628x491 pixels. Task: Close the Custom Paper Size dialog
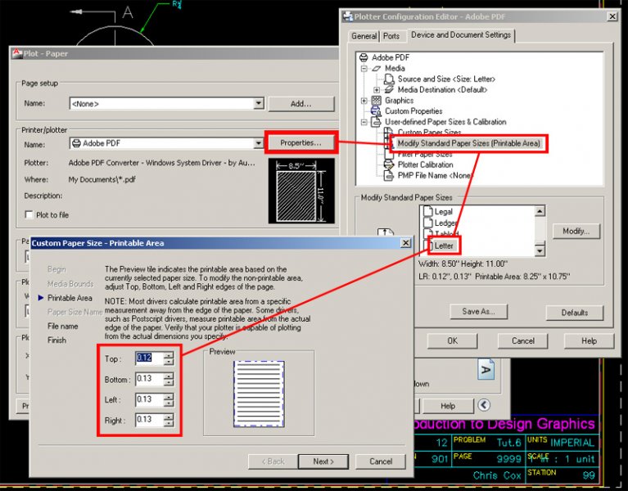(x=406, y=243)
